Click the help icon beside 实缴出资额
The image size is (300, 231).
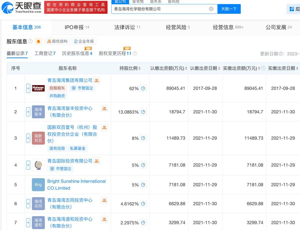[x=263, y=68]
